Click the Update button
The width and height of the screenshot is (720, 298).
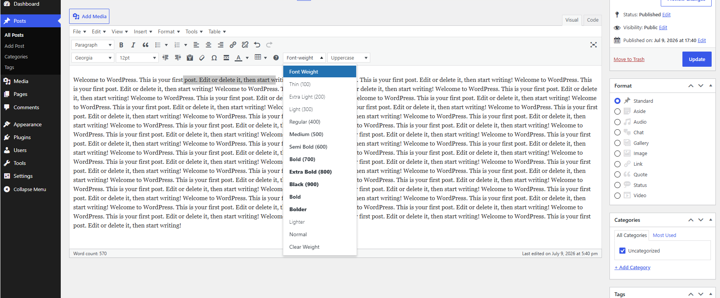click(697, 59)
